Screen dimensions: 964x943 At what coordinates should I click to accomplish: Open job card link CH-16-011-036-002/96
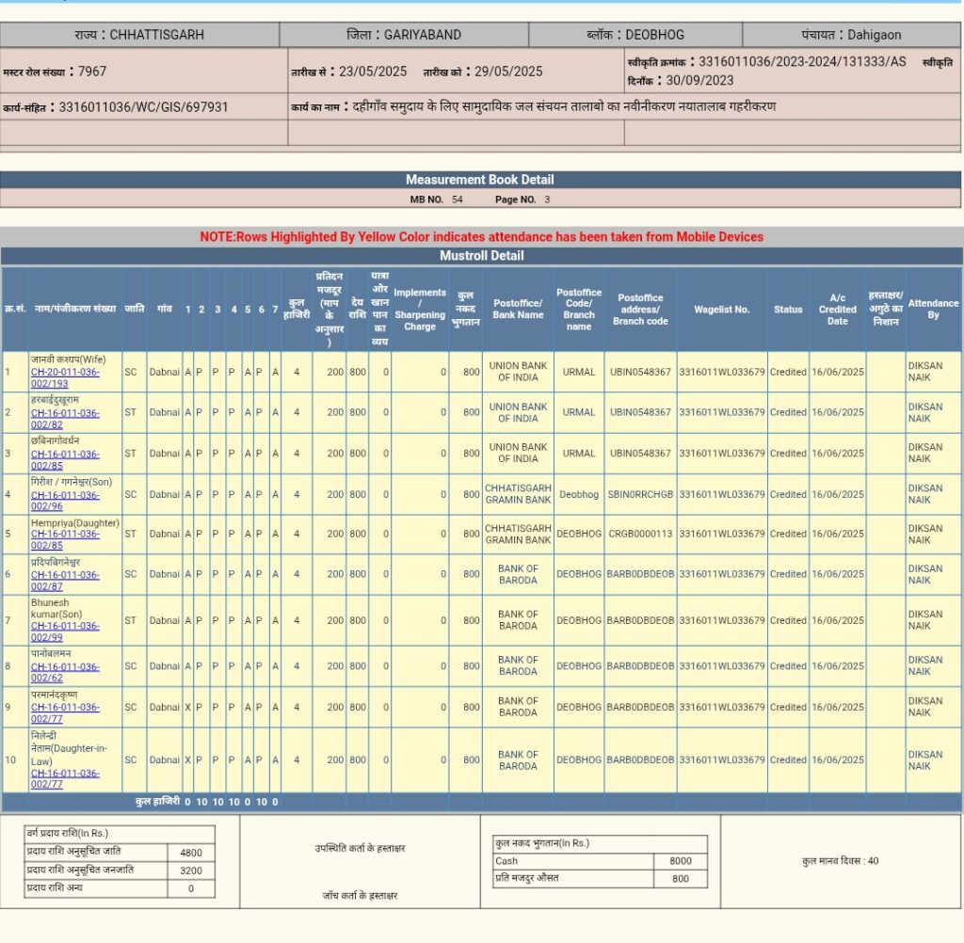(x=64, y=500)
